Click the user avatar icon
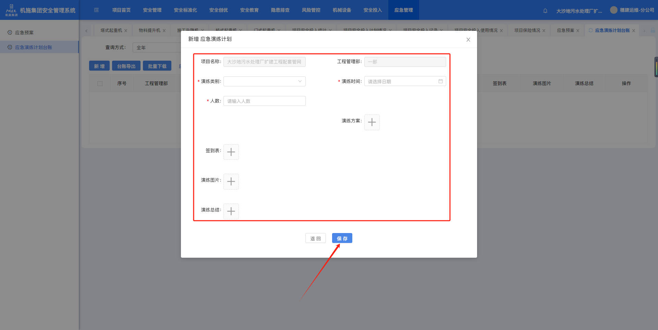658x330 pixels. click(x=613, y=10)
